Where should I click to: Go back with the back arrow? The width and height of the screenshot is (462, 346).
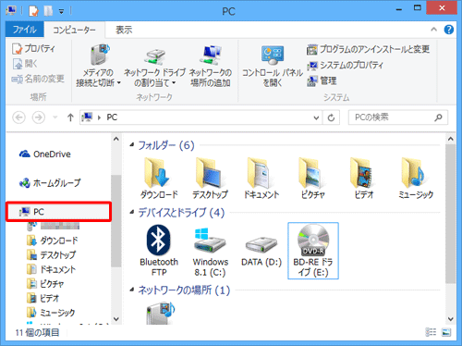click(18, 117)
